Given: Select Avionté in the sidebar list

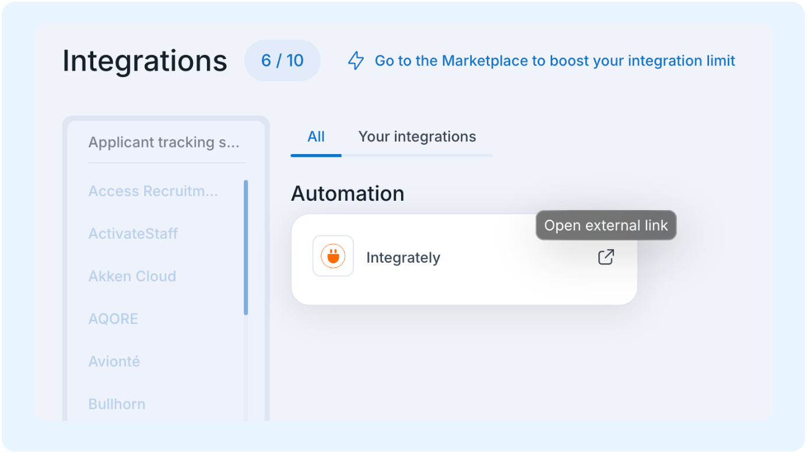Looking at the screenshot, I should (114, 361).
